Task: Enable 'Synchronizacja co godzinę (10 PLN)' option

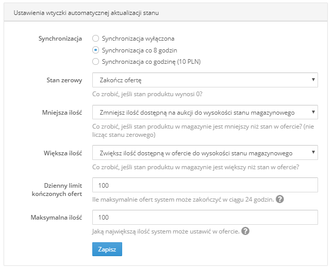Action: 95,62
